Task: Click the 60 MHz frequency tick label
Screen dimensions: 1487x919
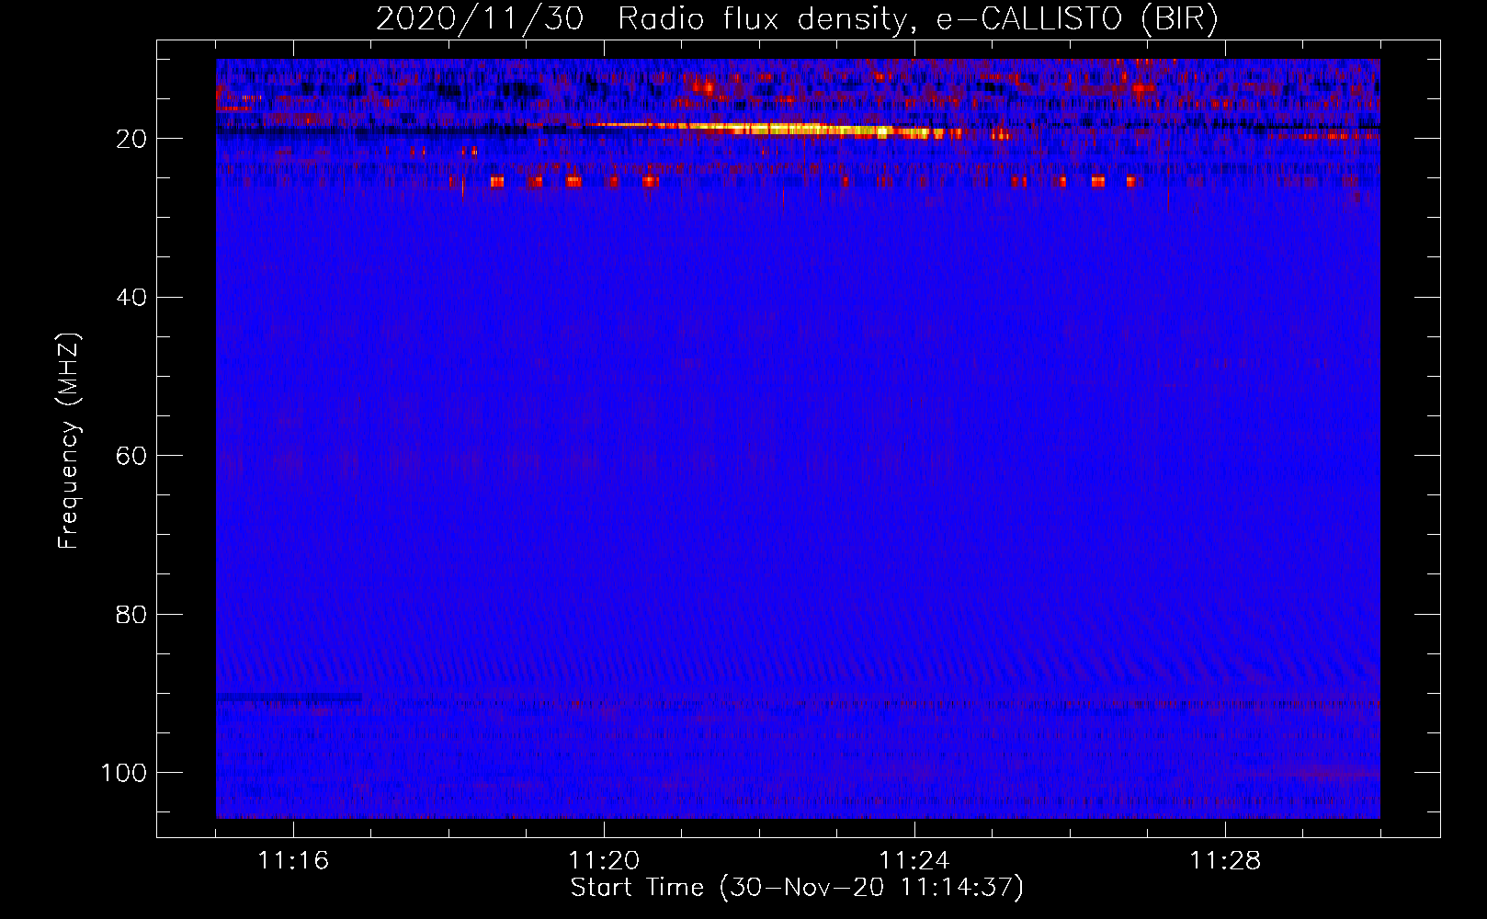Action: click(x=131, y=456)
